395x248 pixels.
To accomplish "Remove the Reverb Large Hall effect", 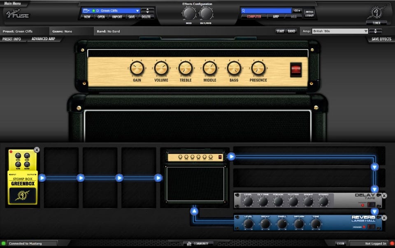I will tap(384, 218).
